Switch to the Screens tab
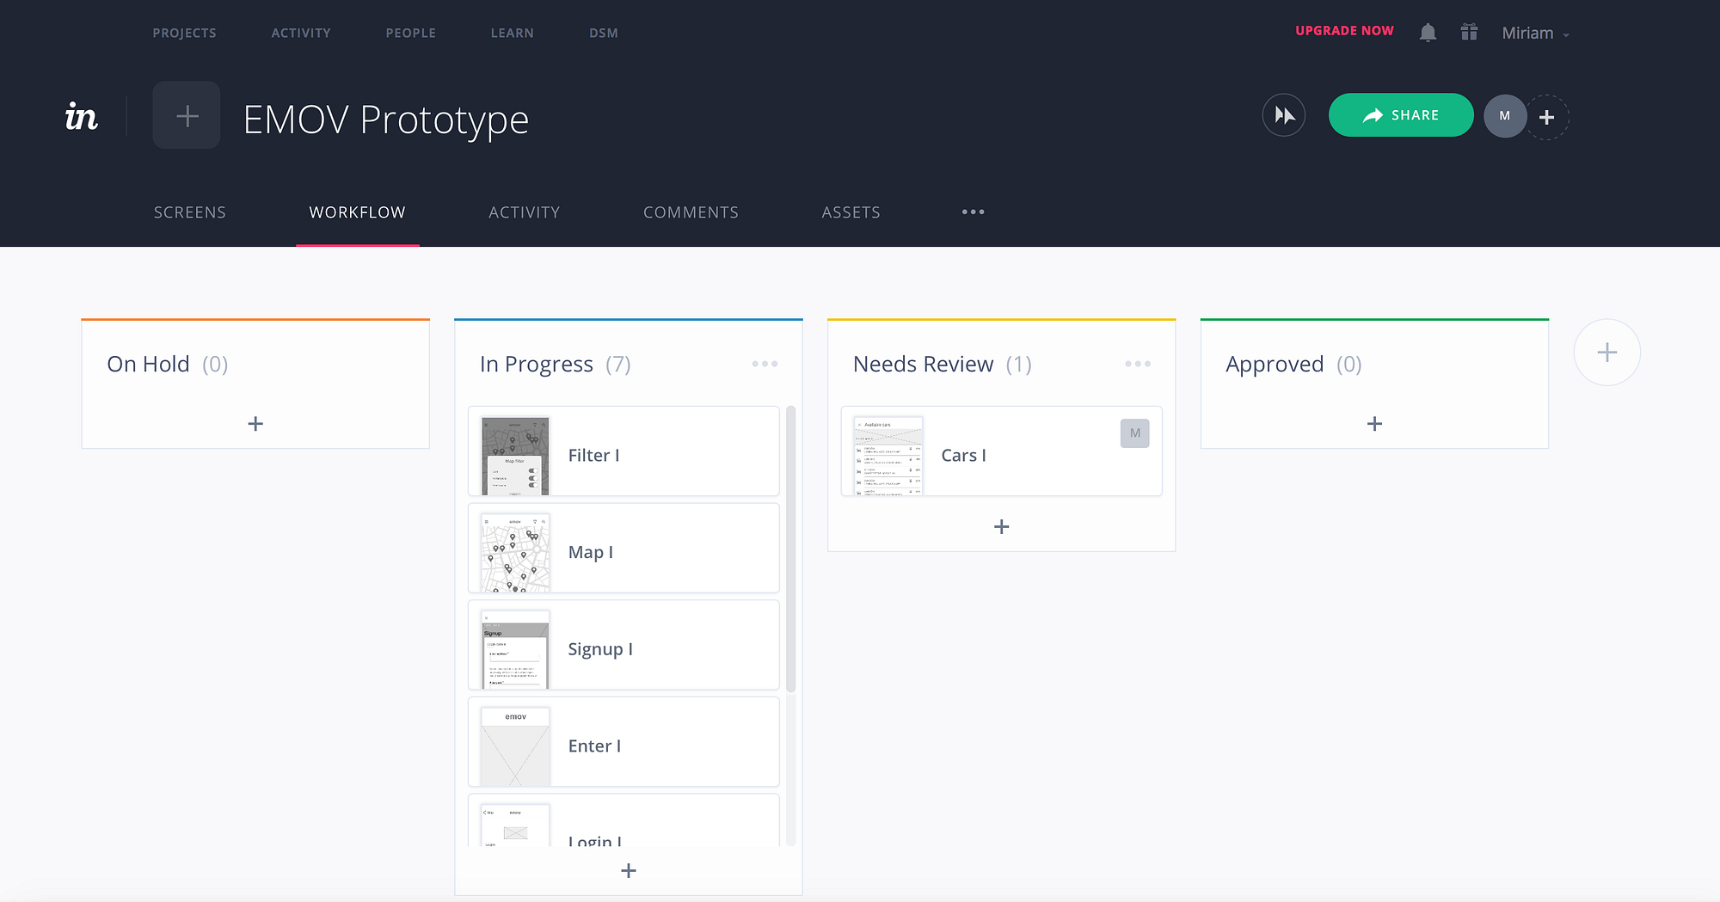Image resolution: width=1720 pixels, height=902 pixels. [x=189, y=212]
